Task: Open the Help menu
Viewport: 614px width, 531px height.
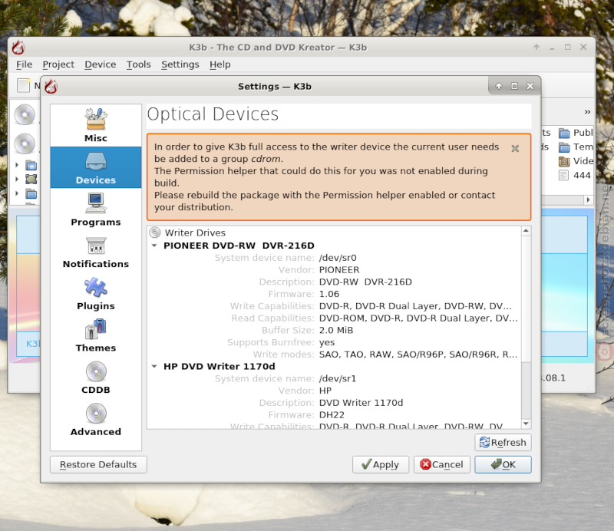Action: tap(220, 64)
